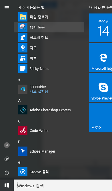Launch the Eclipse Manager icon

(23, 151)
